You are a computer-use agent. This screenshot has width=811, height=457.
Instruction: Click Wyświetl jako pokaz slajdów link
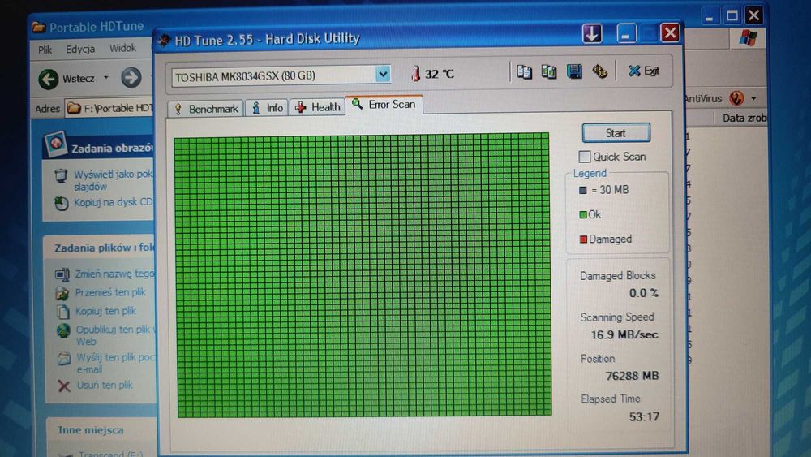point(113,179)
